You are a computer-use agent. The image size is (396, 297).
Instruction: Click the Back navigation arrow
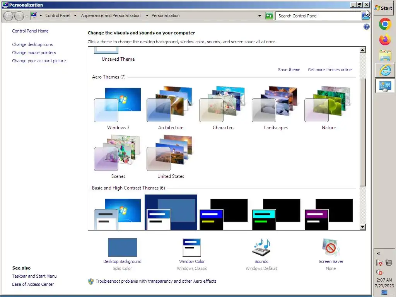click(x=9, y=16)
